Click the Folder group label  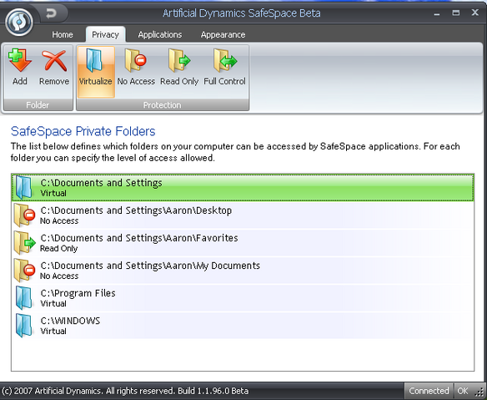coord(38,105)
